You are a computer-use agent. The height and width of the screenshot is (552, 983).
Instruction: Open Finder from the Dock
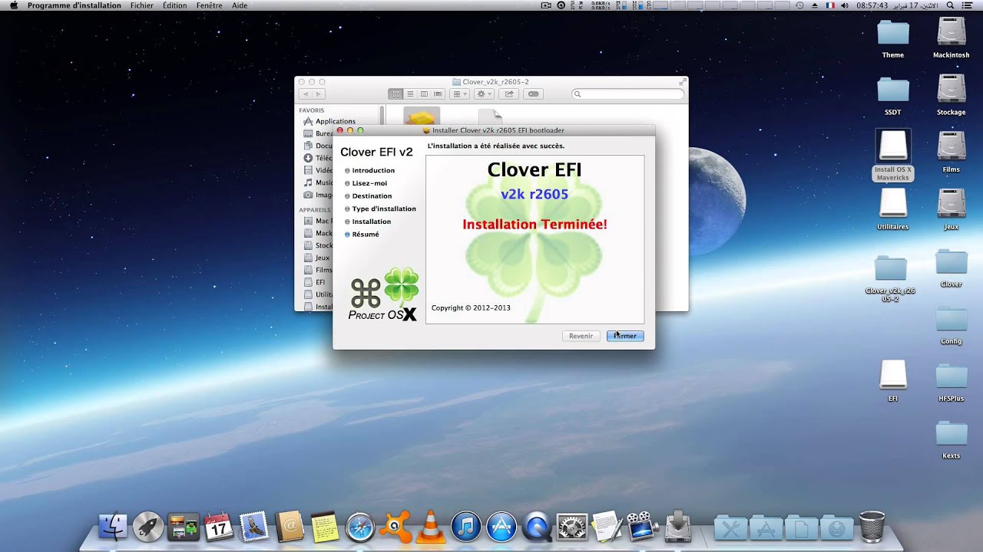[113, 527]
